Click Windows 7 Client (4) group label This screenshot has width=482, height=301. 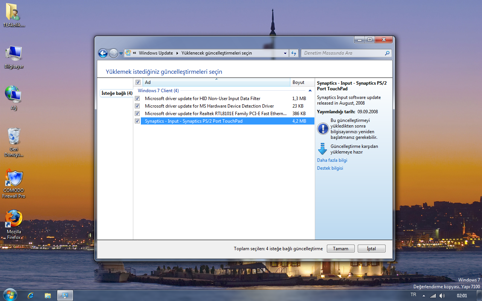tap(158, 91)
